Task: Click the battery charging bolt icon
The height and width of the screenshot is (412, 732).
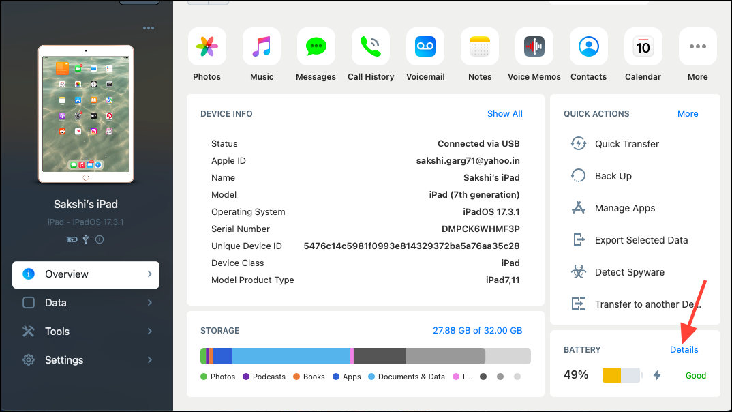Action: (657, 375)
